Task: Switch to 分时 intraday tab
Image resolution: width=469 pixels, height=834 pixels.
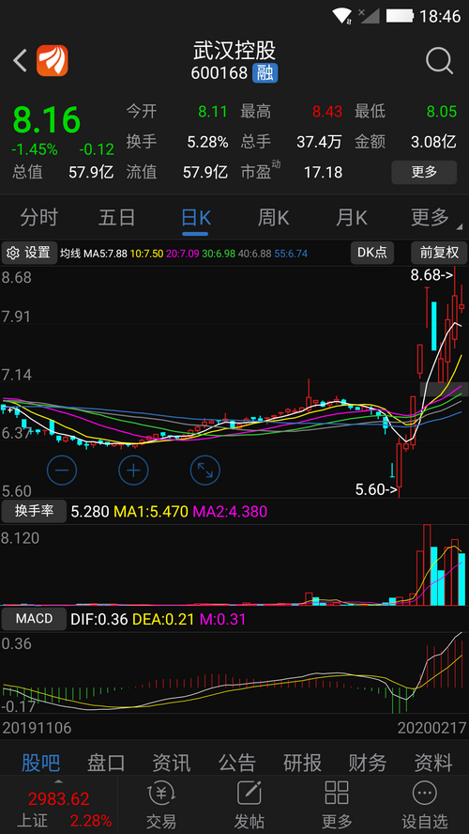Action: pyautogui.click(x=38, y=218)
